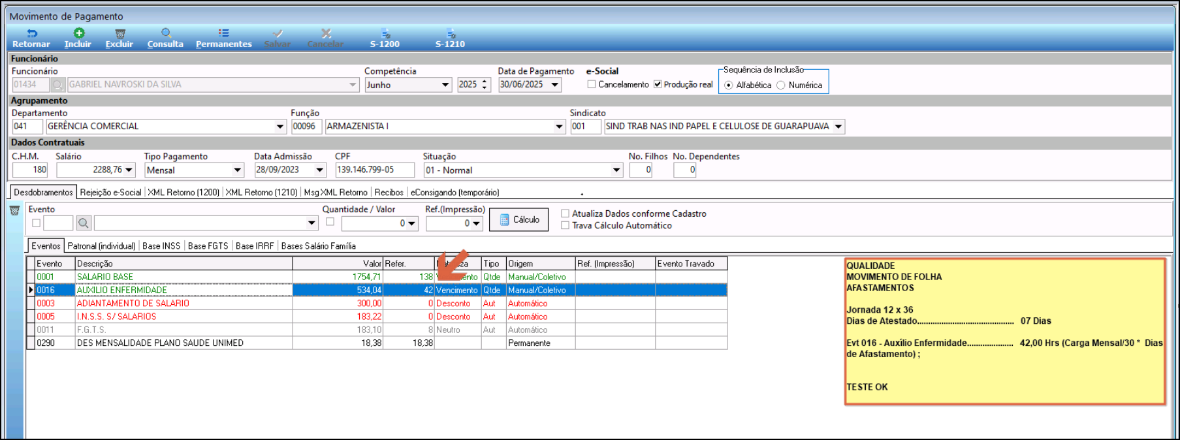Delete using the Excluir toolbar icon
The height and width of the screenshot is (440, 1180).
click(x=120, y=38)
